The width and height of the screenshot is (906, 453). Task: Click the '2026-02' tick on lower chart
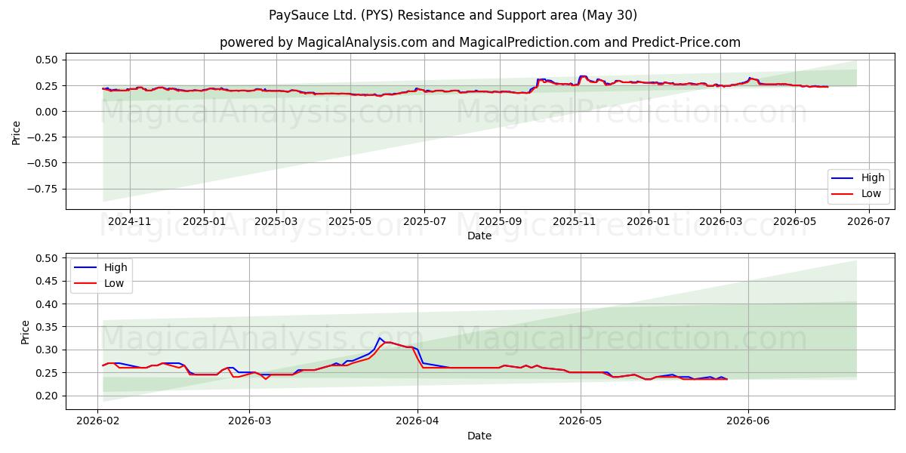pyautogui.click(x=99, y=421)
